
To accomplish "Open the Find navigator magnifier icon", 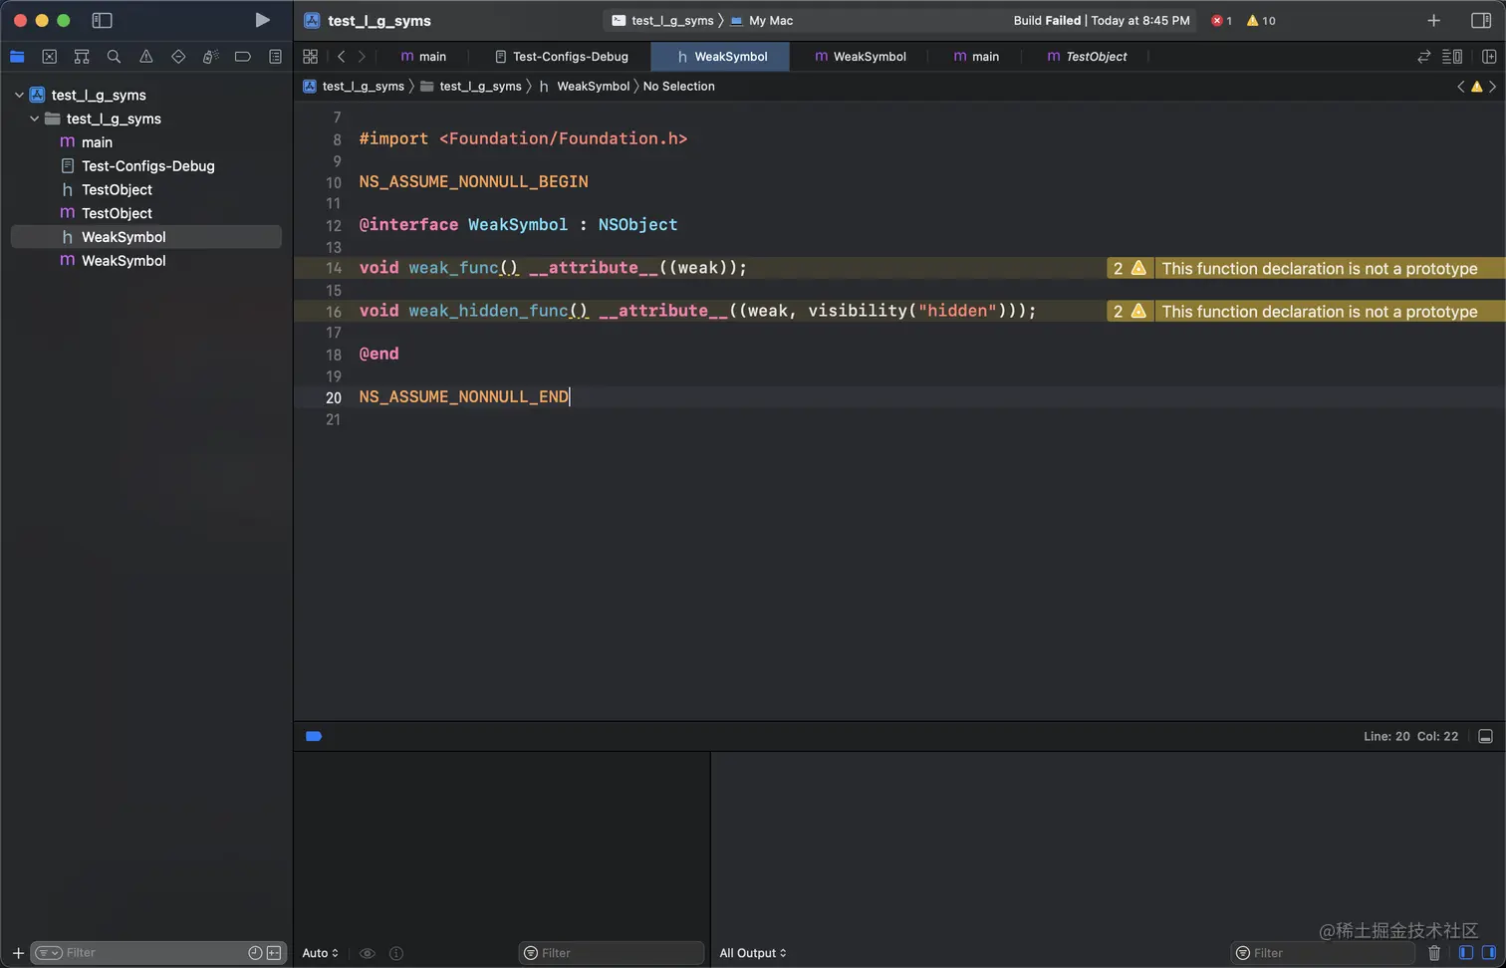I will 114,57.
